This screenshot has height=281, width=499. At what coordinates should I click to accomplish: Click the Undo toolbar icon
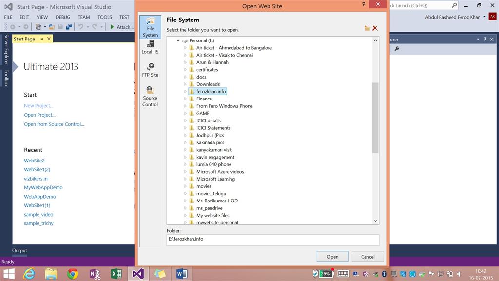(81, 27)
